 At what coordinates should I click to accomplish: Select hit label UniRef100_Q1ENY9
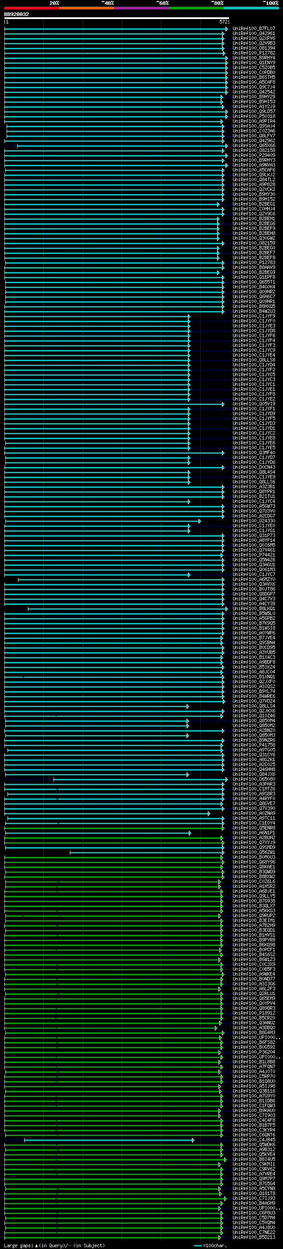pyautogui.click(x=254, y=62)
